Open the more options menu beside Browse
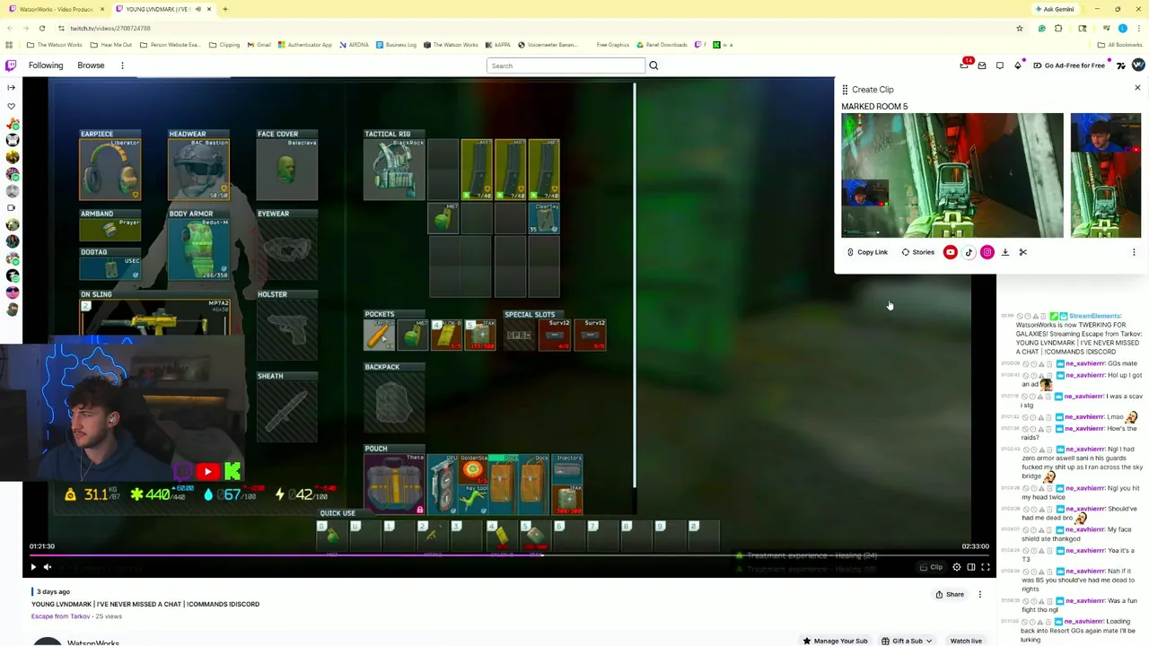The image size is (1149, 646). tap(122, 65)
